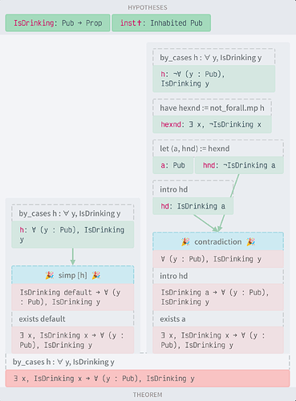Click party icon left of simp [h]

(50, 275)
